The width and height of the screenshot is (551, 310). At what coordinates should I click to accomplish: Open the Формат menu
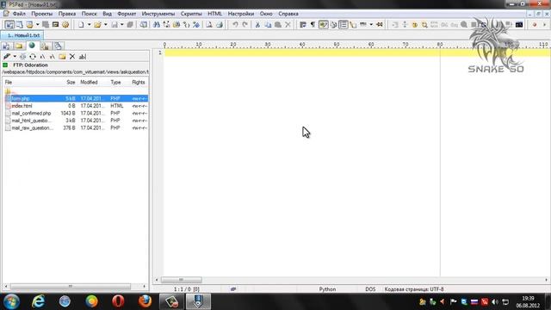(127, 14)
